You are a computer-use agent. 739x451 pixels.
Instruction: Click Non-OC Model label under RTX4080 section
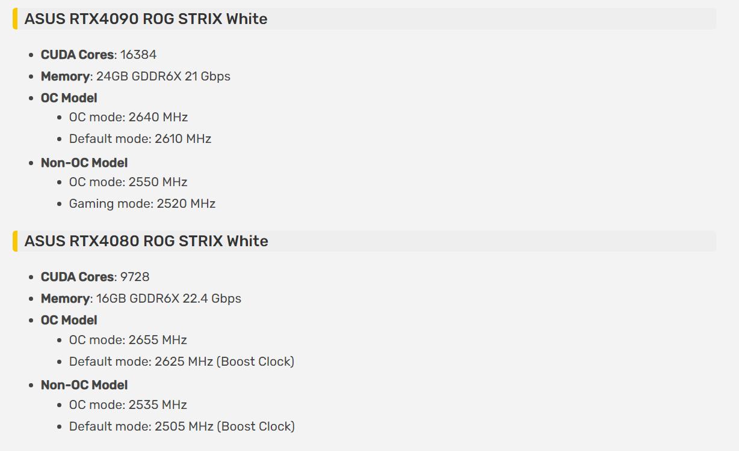[84, 385]
